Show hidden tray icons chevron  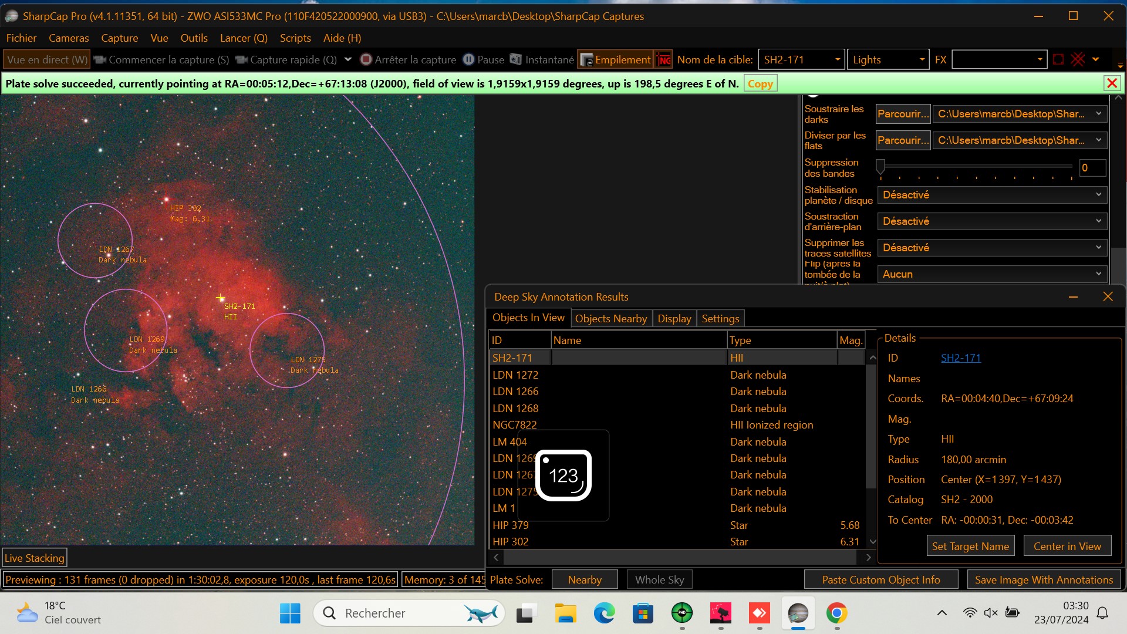click(942, 613)
